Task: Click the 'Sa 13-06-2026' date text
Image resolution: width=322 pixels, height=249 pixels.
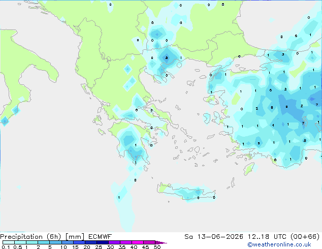Action: pyautogui.click(x=214, y=237)
